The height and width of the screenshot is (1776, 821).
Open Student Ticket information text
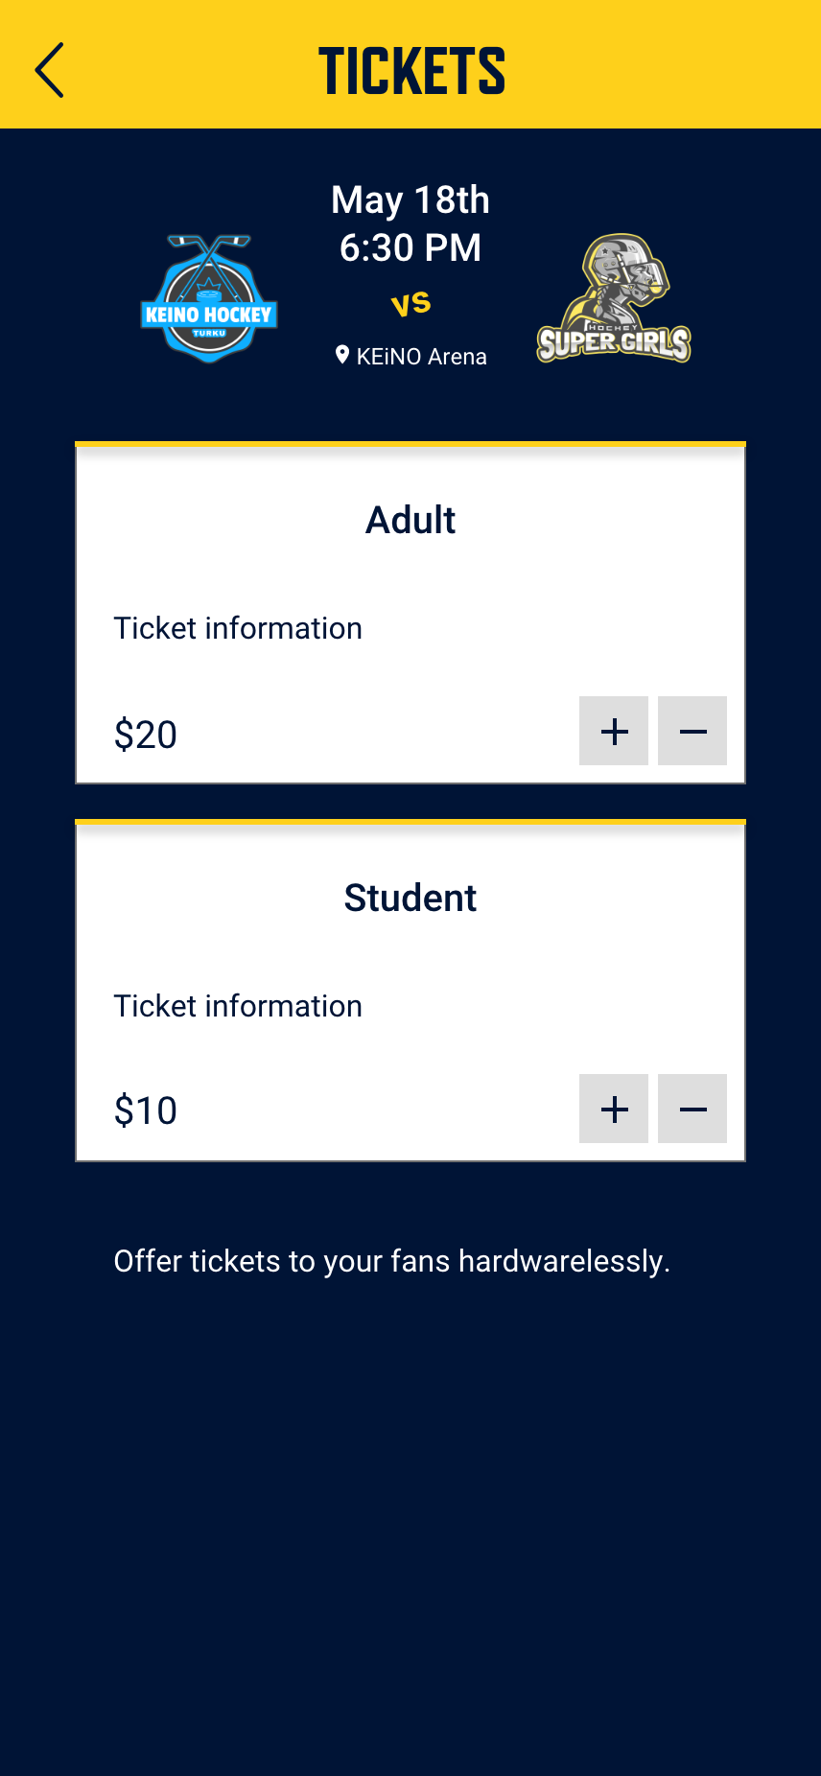tap(238, 1006)
